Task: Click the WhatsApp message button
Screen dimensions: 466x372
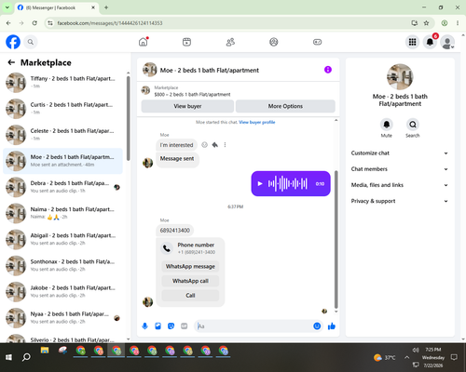Action: click(x=190, y=266)
